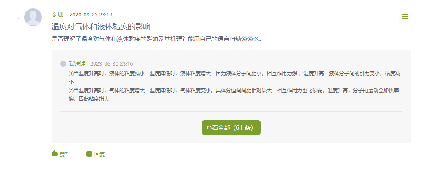Open author name 余珊 link

pos(58,15)
